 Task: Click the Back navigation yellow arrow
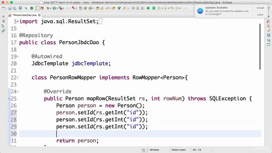point(177,8)
